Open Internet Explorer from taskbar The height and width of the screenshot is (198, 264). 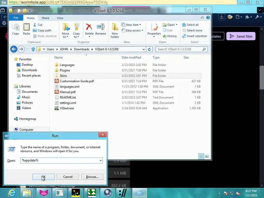(x=12, y=193)
